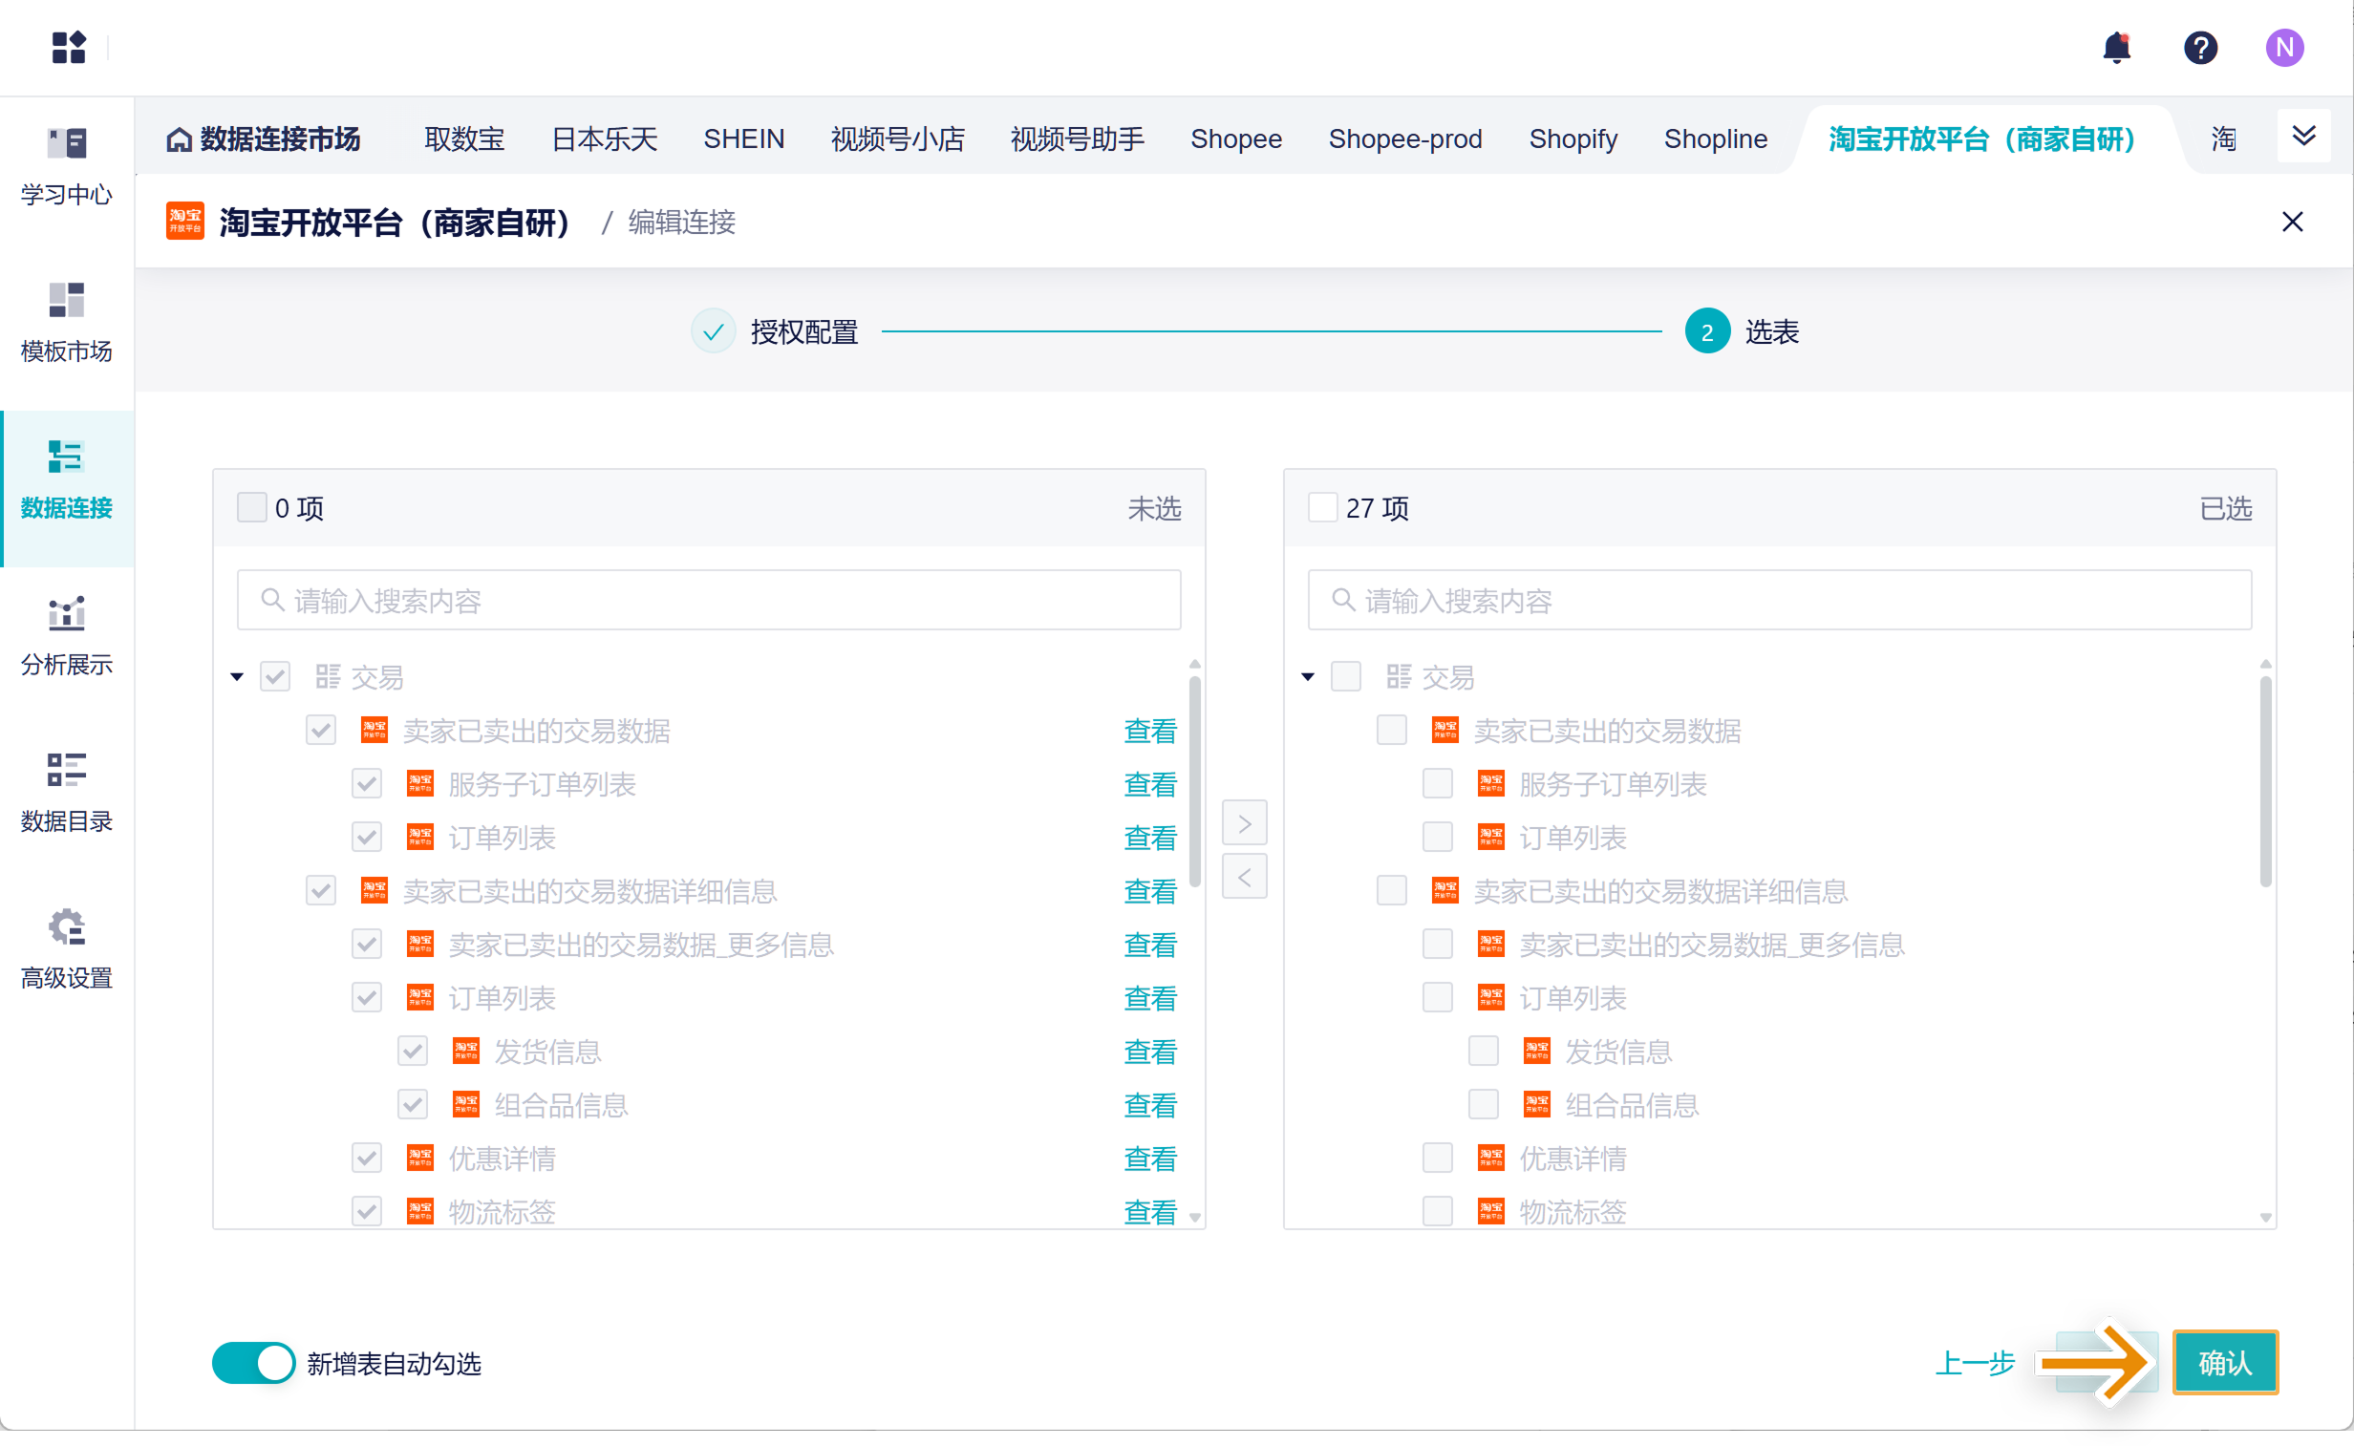Switch to the 取数宝 tab

464,139
